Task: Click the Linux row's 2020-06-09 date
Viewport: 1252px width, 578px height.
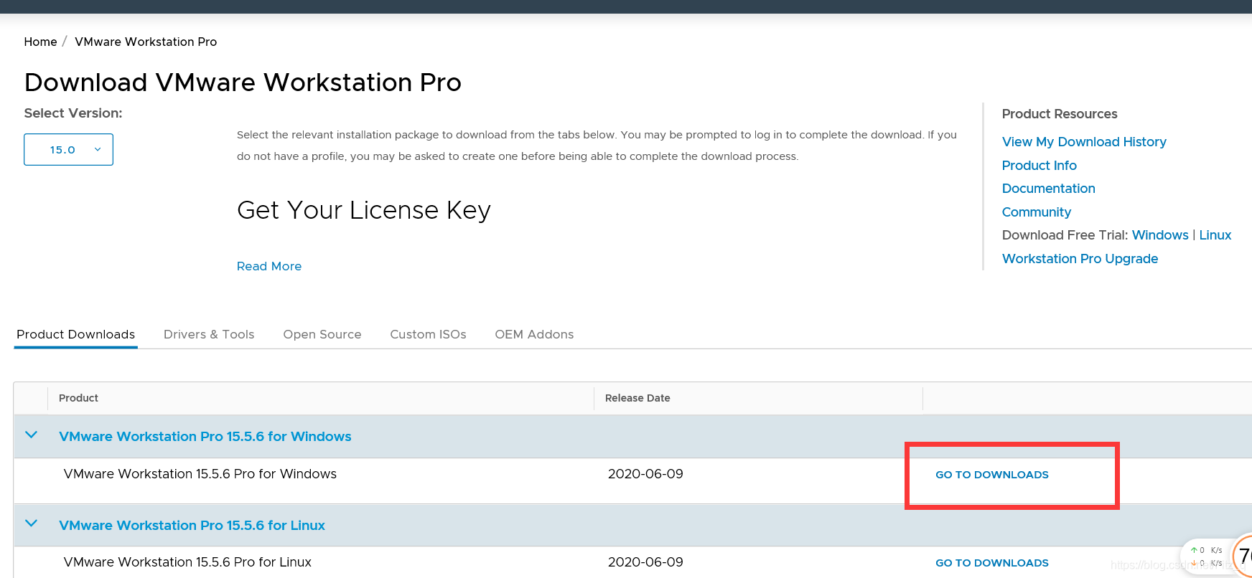Action: click(x=645, y=562)
